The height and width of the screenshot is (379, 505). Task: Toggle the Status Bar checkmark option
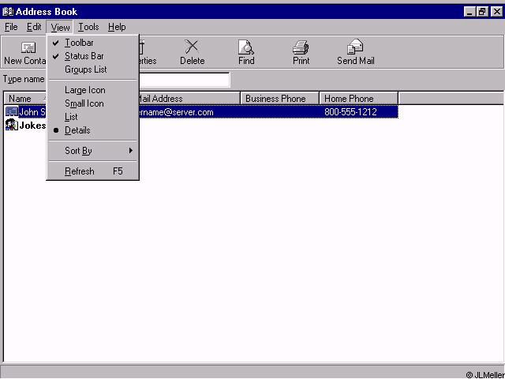pos(84,56)
